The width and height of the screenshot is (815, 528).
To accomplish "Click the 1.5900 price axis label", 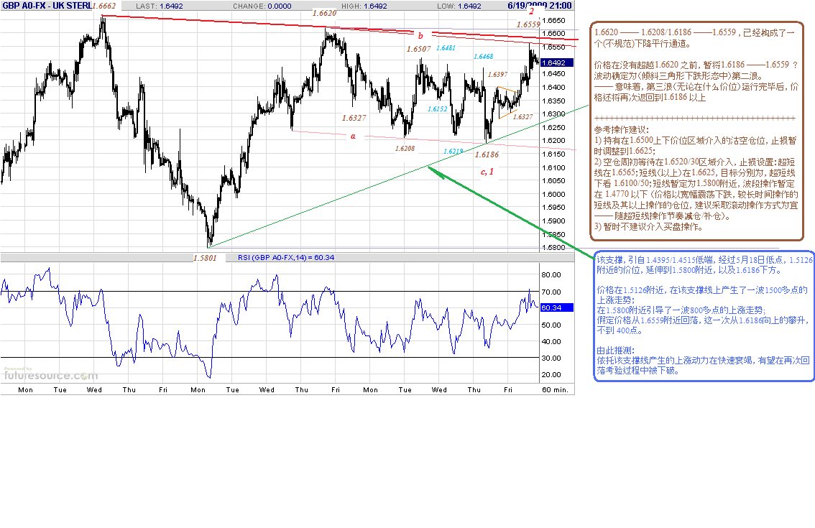I will coord(553,221).
